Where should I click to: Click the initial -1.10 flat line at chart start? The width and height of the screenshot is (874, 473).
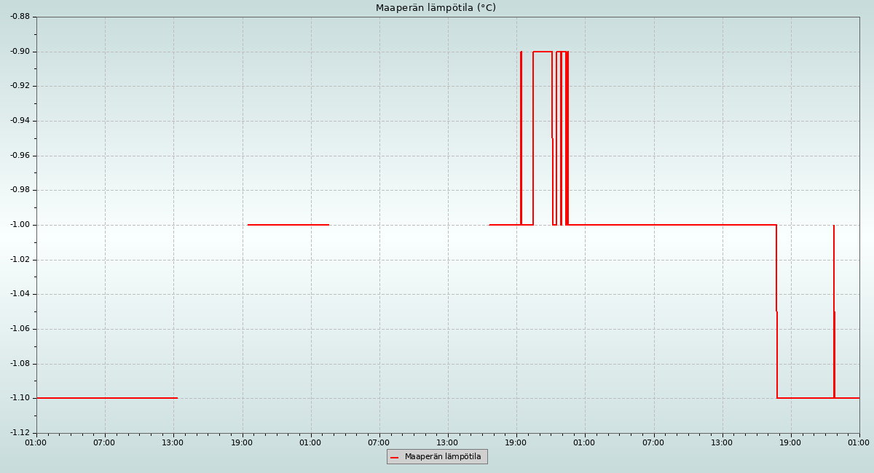point(106,398)
